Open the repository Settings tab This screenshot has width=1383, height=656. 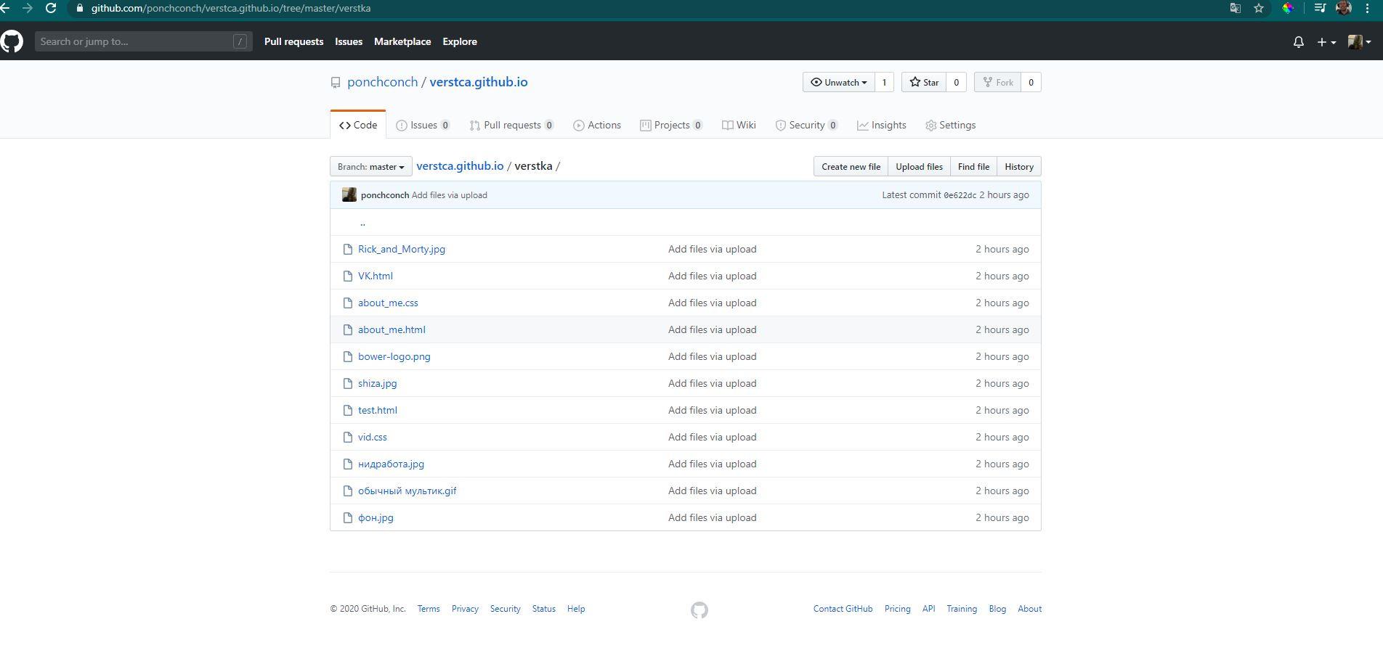[950, 125]
